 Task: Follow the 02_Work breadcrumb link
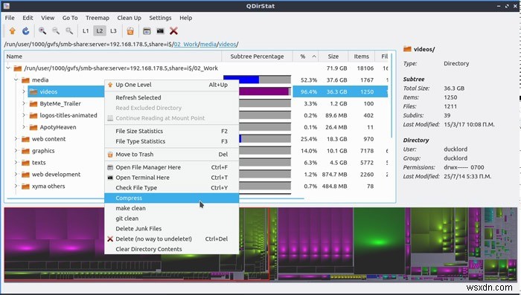tap(186, 44)
